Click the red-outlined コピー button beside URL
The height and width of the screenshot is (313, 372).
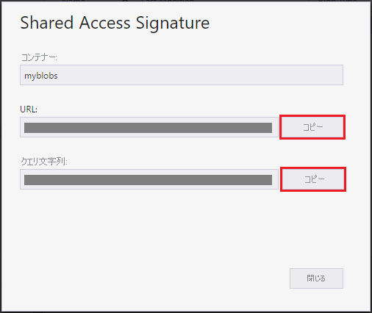312,127
